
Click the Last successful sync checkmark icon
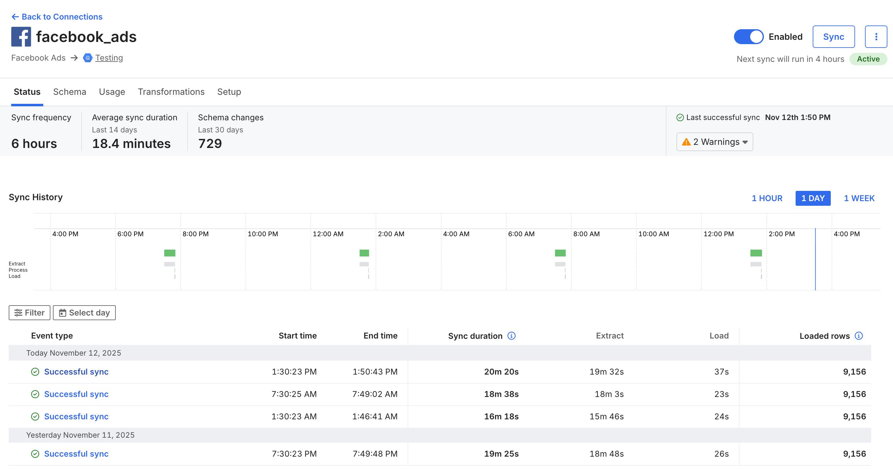[680, 118]
